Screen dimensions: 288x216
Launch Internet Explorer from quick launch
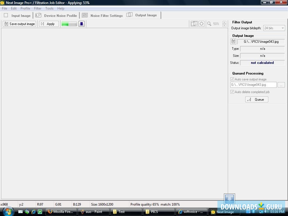pos(33,212)
